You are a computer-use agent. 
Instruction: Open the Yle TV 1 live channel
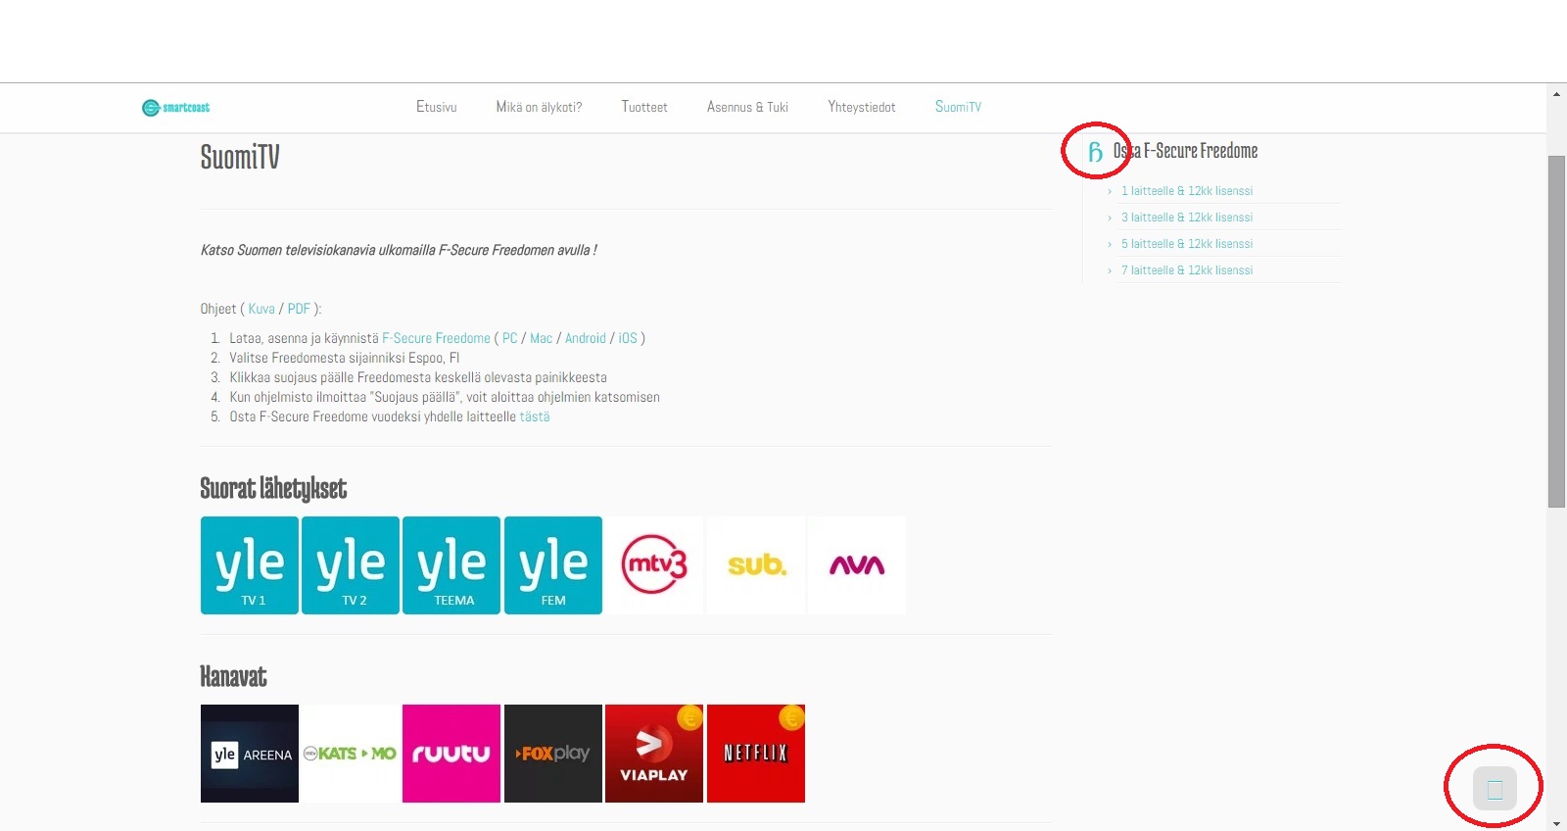point(250,565)
